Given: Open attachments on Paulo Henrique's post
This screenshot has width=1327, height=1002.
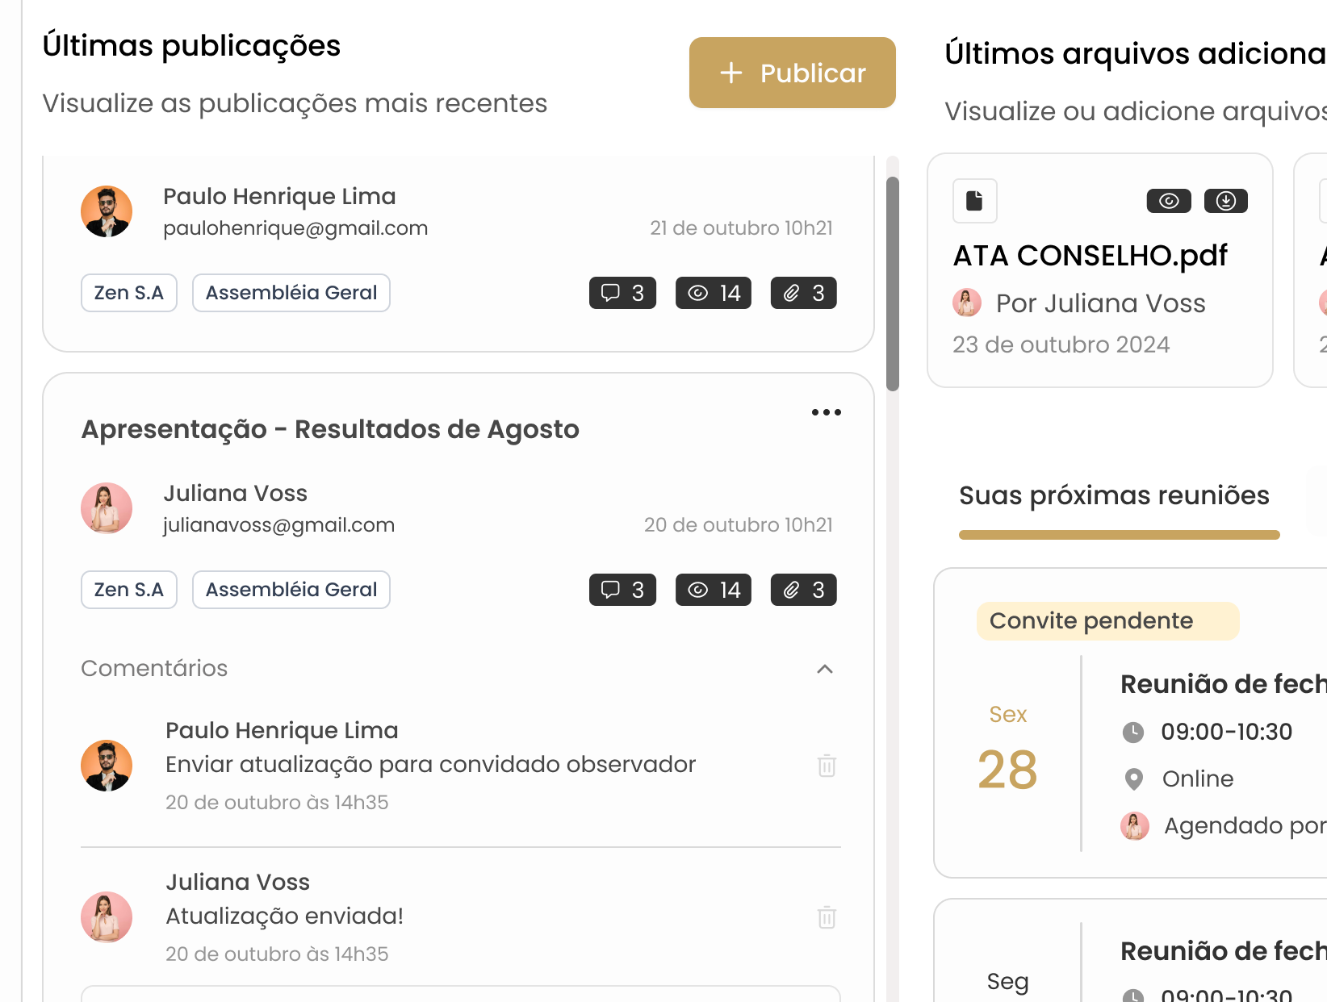Looking at the screenshot, I should [803, 293].
